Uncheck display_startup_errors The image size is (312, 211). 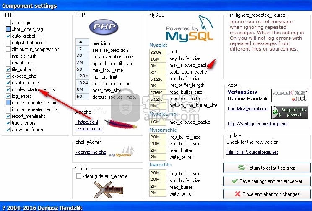click(x=8, y=89)
